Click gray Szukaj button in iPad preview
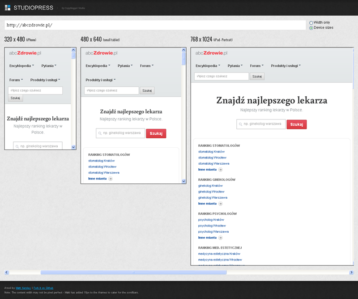The image size is (358, 299). [x=257, y=77]
